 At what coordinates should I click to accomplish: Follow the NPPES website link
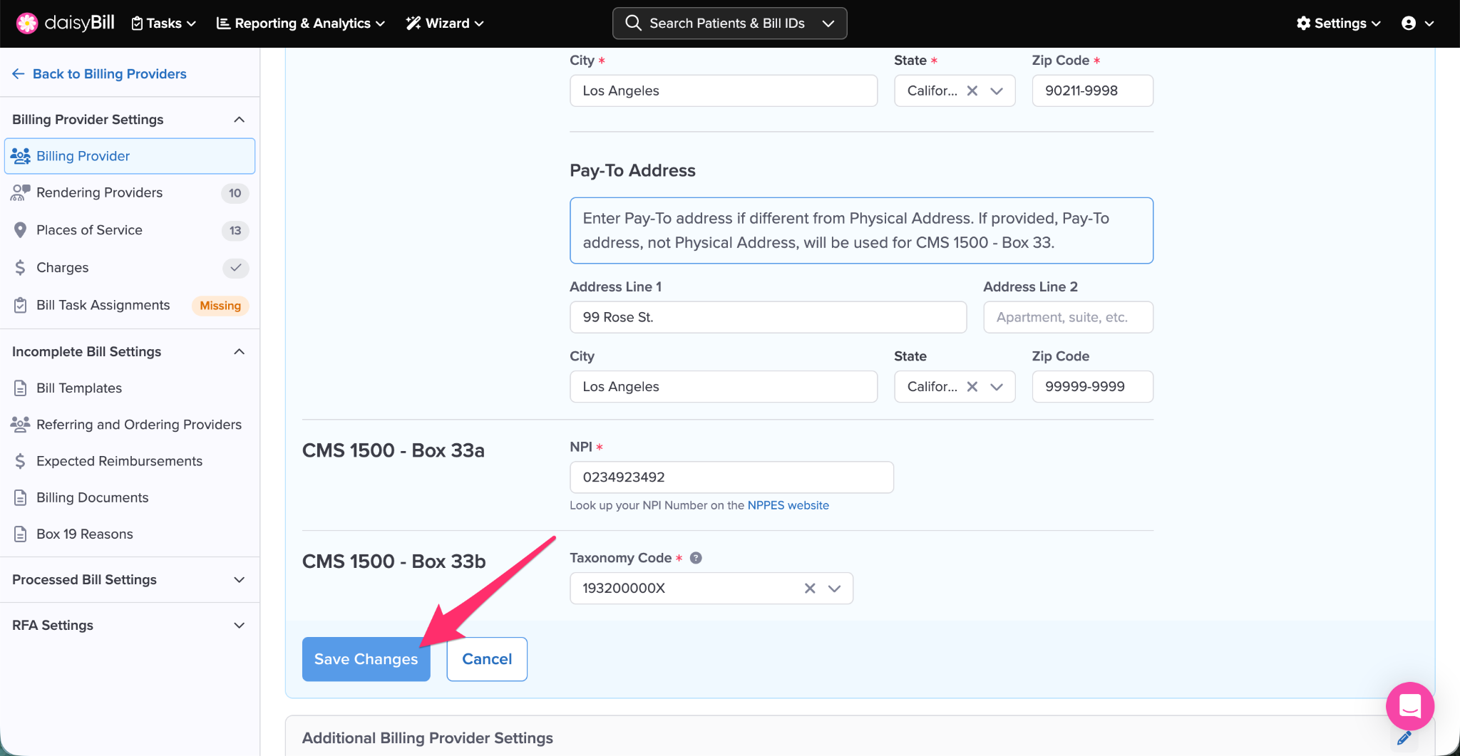click(x=788, y=505)
